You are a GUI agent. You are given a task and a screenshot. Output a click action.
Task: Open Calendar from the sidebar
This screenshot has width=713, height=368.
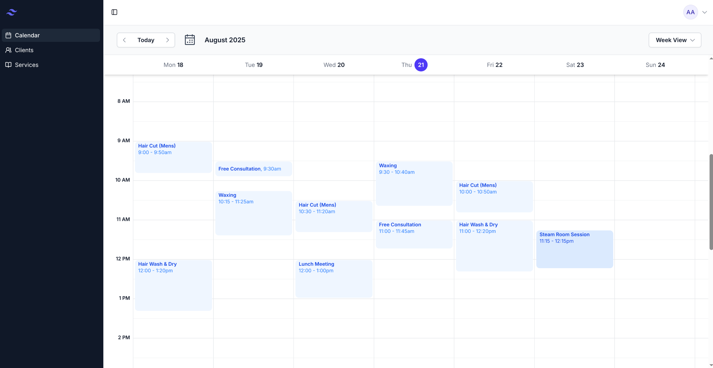(x=51, y=35)
